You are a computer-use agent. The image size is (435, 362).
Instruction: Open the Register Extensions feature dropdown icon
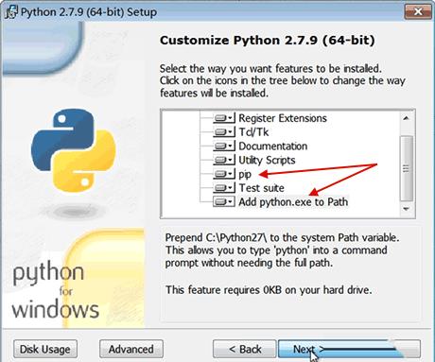click(224, 118)
